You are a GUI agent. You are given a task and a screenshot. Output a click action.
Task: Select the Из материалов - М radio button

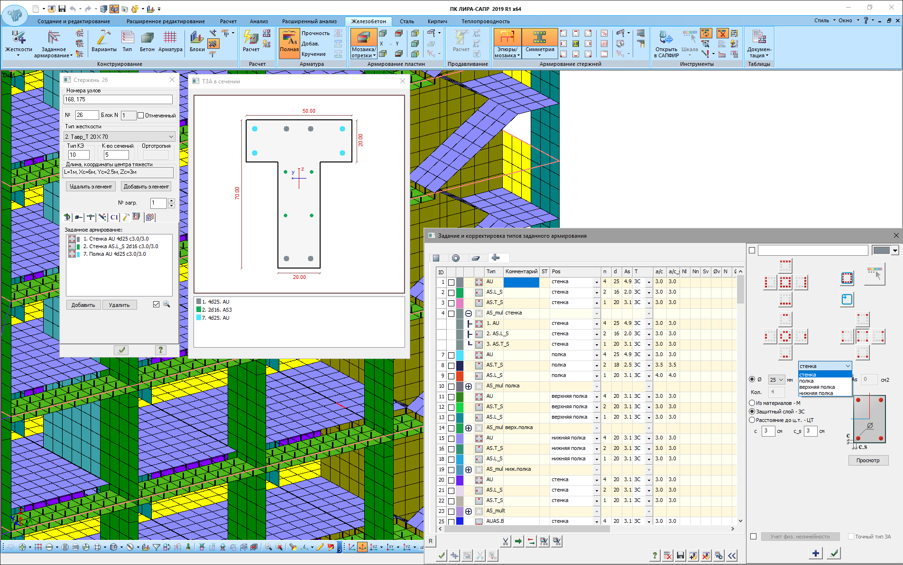tap(752, 403)
